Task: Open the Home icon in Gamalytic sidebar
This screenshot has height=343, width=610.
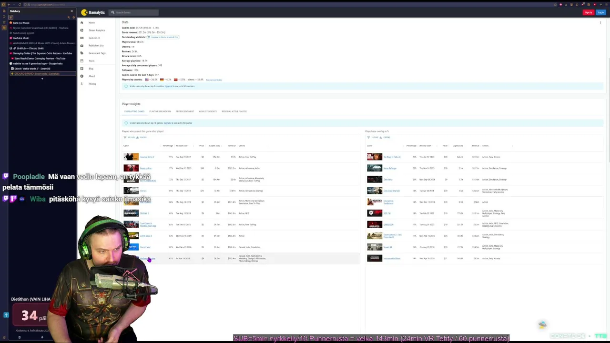Action: [x=81, y=22]
